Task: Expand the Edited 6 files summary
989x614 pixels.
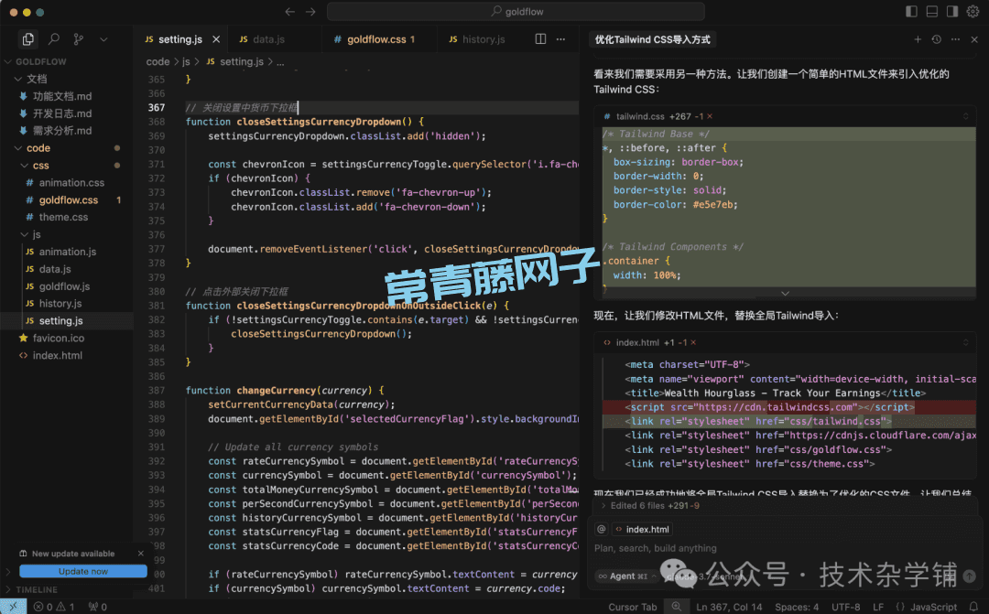Action: (x=651, y=506)
